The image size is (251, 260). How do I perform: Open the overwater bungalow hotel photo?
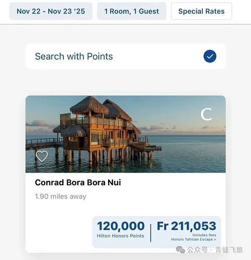click(126, 134)
